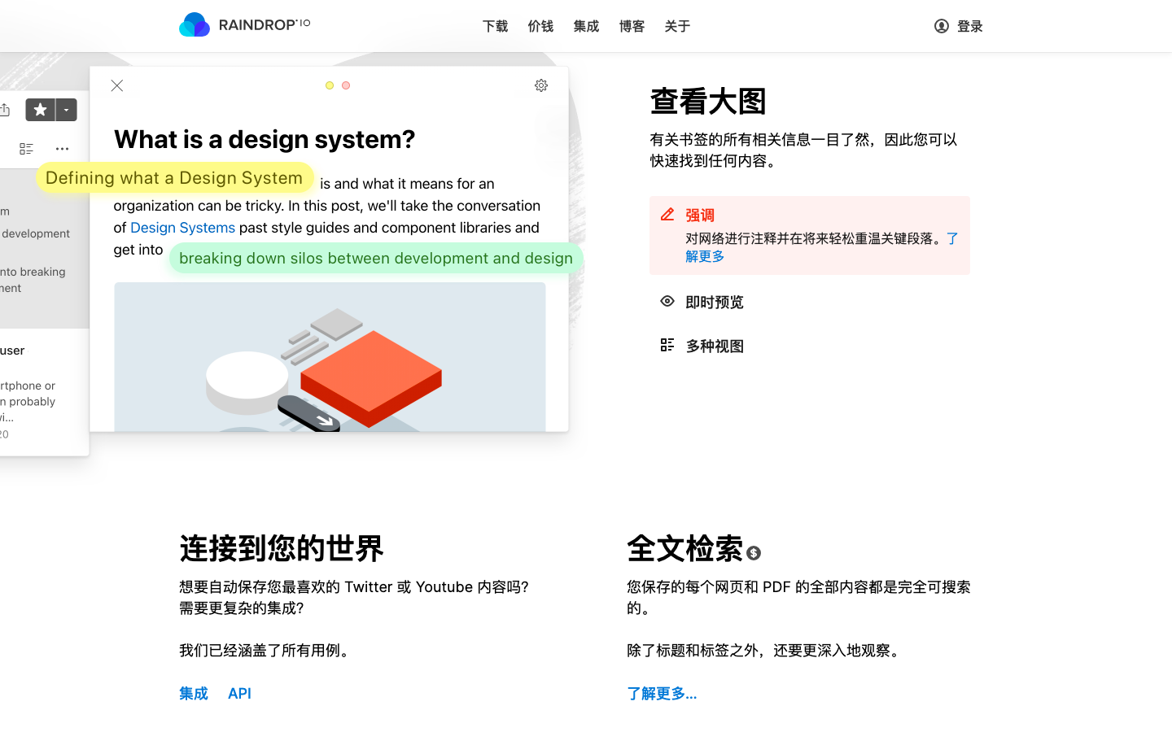Click the API link under 连接到您的世界
1172x732 pixels.
(x=238, y=693)
